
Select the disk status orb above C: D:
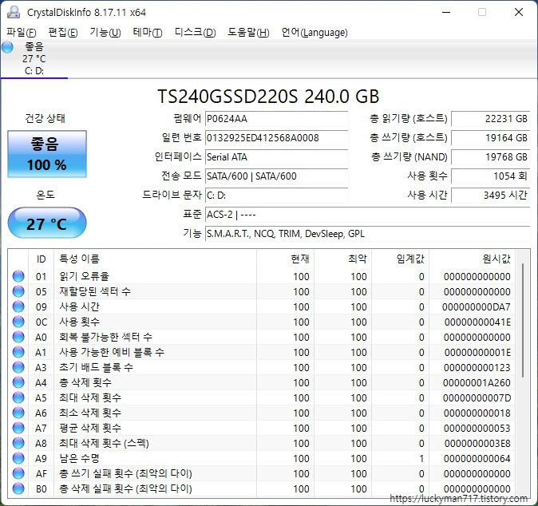(x=7, y=47)
